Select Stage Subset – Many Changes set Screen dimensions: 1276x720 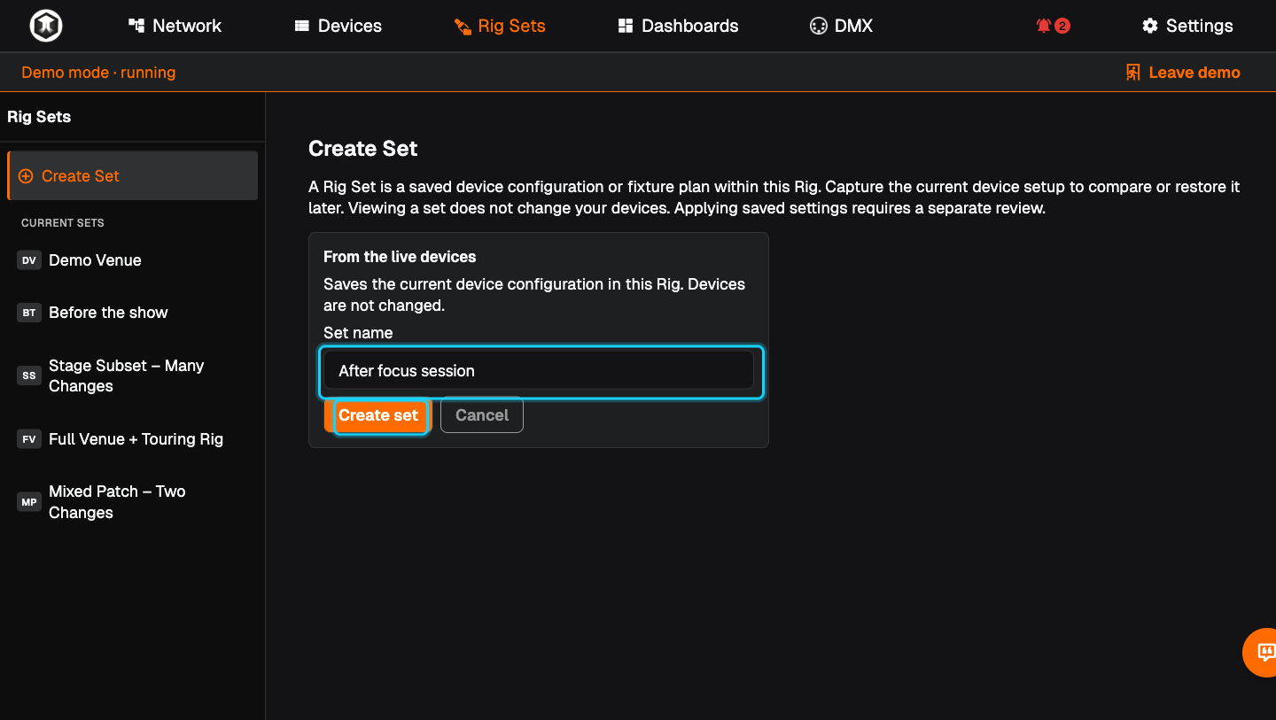[133, 375]
